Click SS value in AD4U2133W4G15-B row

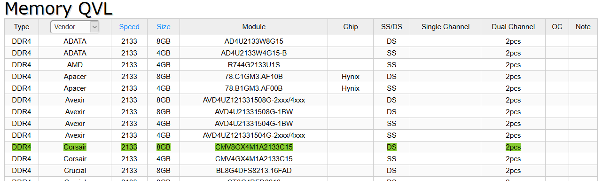[391, 53]
